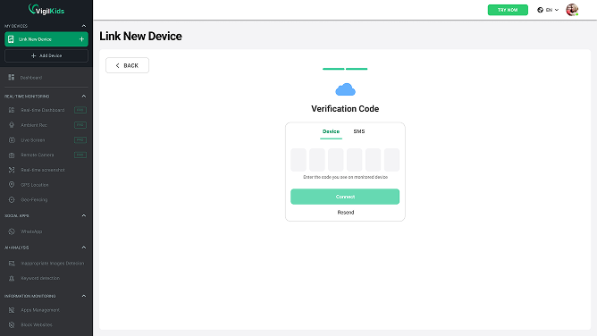Click the PRO badge beside Real-time Dashboard
This screenshot has height=336, width=597.
point(80,110)
